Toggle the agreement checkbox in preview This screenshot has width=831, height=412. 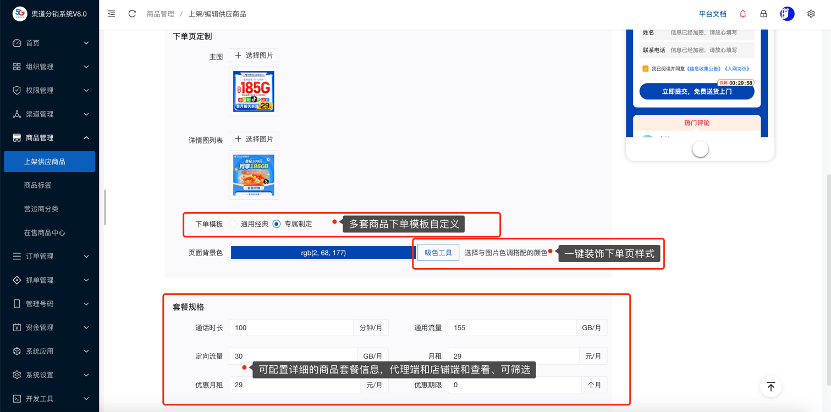[x=645, y=69]
